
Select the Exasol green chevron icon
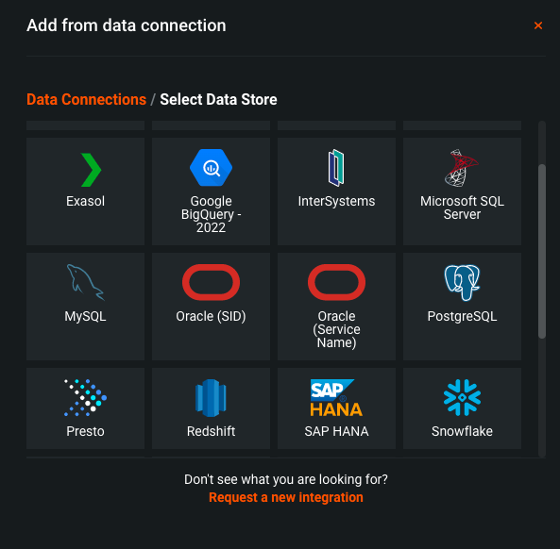[x=91, y=170]
